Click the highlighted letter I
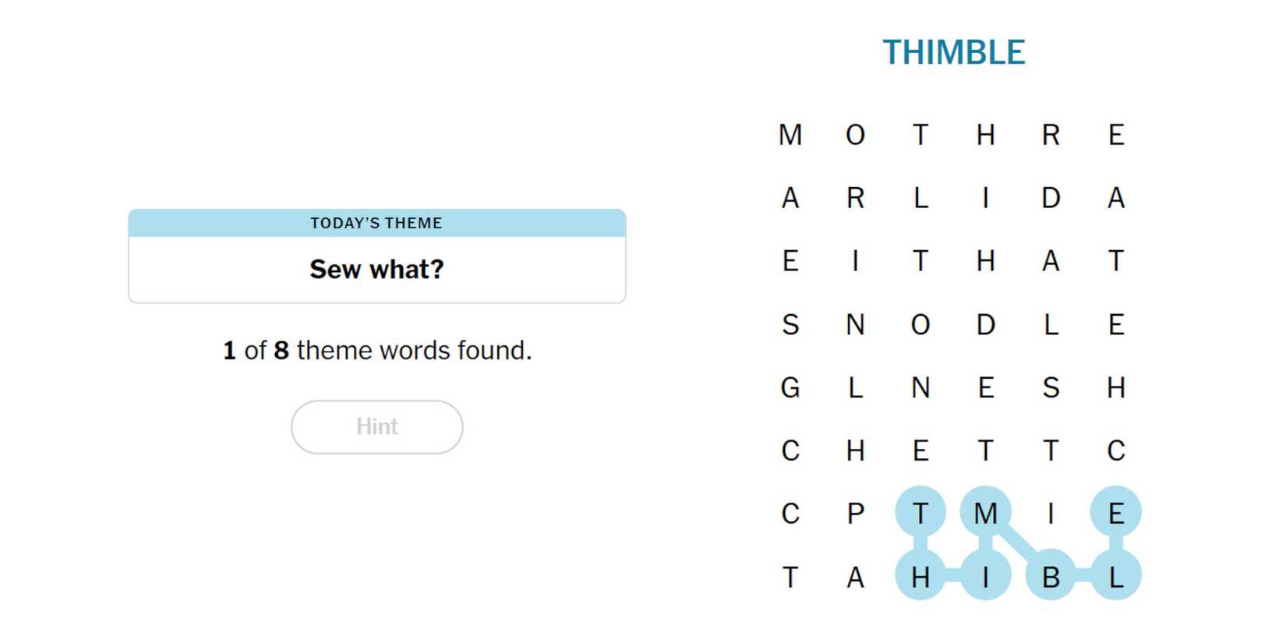The height and width of the screenshot is (643, 1286). coord(985,577)
